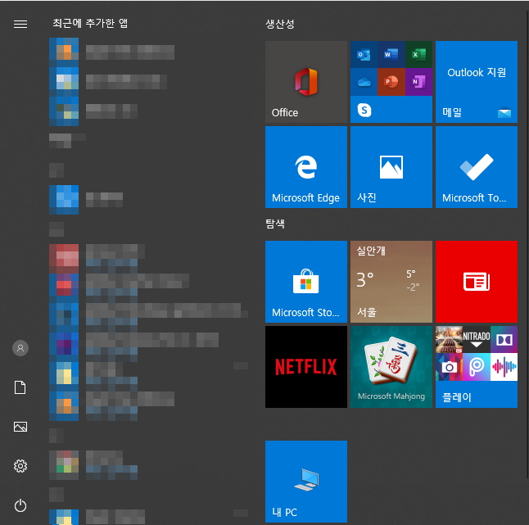The height and width of the screenshot is (525, 529).
Task: Open the Office tile
Action: [306, 82]
